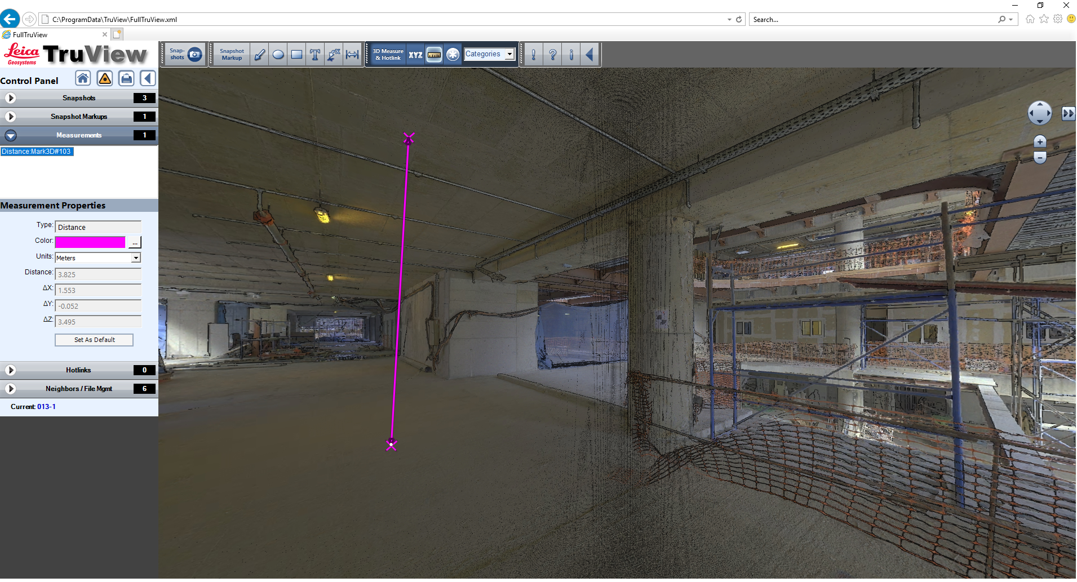Screen dimensions: 1077x582
Task: Click the browser home icon
Action: tap(1030, 19)
